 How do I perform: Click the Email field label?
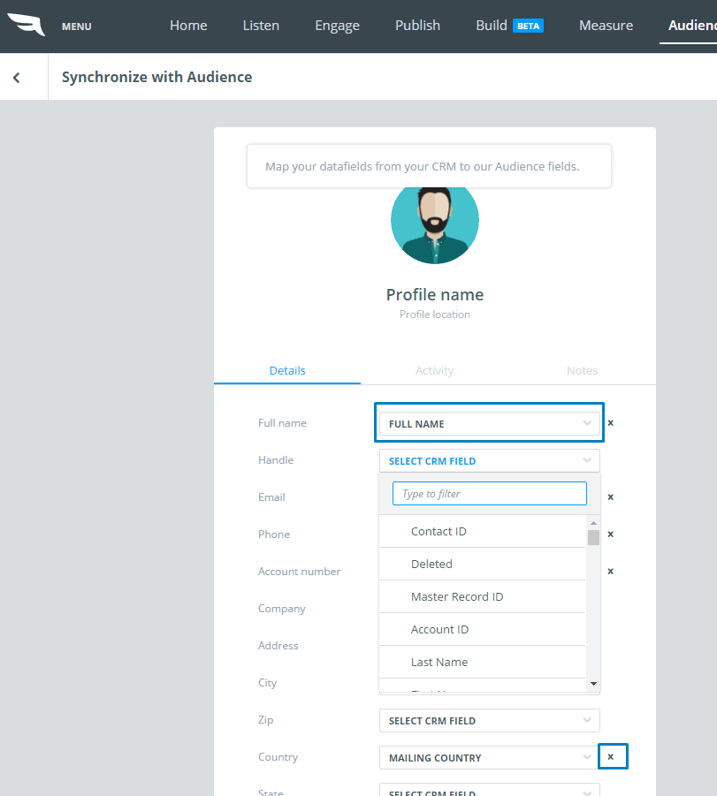click(x=271, y=497)
